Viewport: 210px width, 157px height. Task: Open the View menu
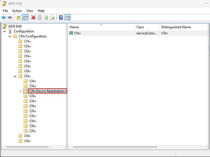click(30, 11)
